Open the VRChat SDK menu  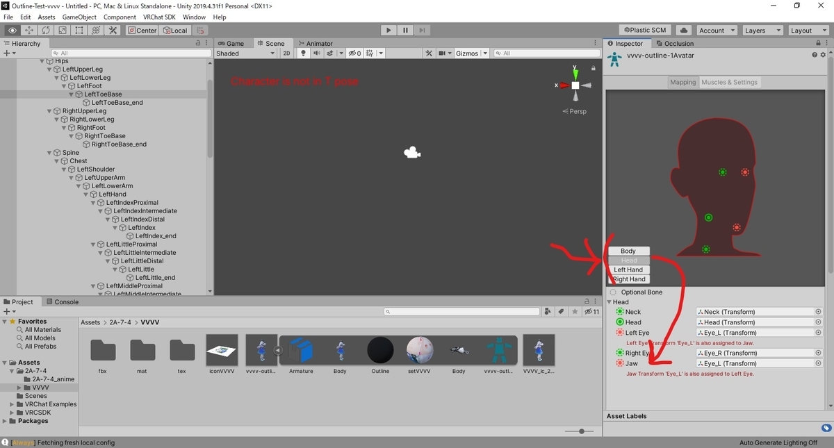click(x=161, y=17)
